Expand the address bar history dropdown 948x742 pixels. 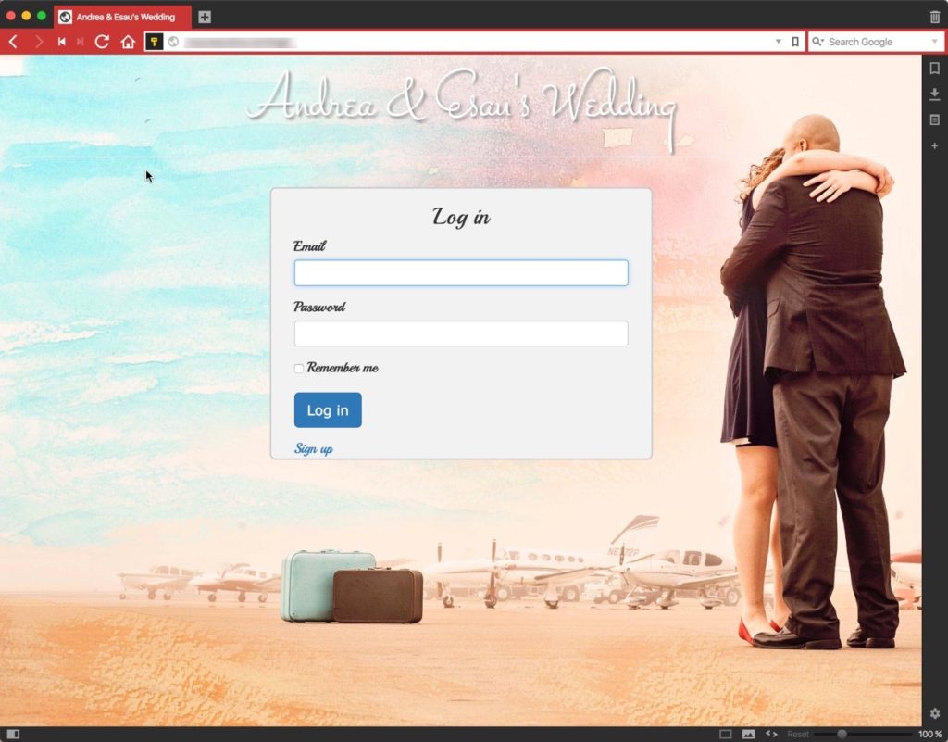click(x=779, y=42)
